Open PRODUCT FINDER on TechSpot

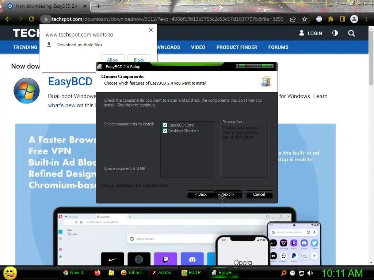[x=237, y=47]
